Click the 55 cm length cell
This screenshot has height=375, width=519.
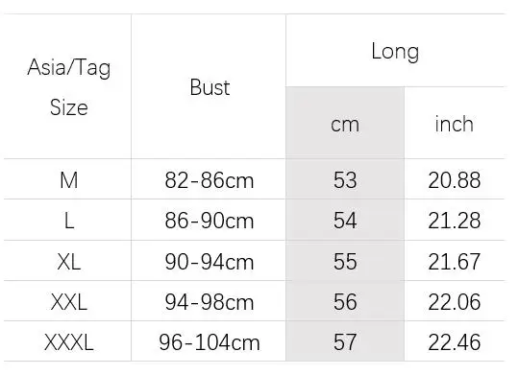pyautogui.click(x=345, y=262)
